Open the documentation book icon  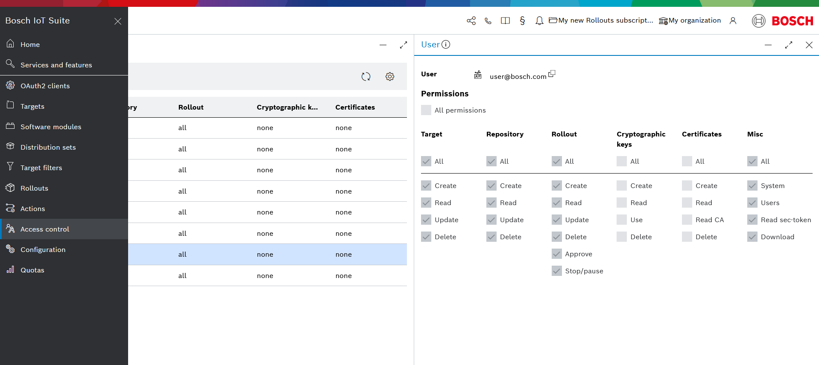pos(505,21)
